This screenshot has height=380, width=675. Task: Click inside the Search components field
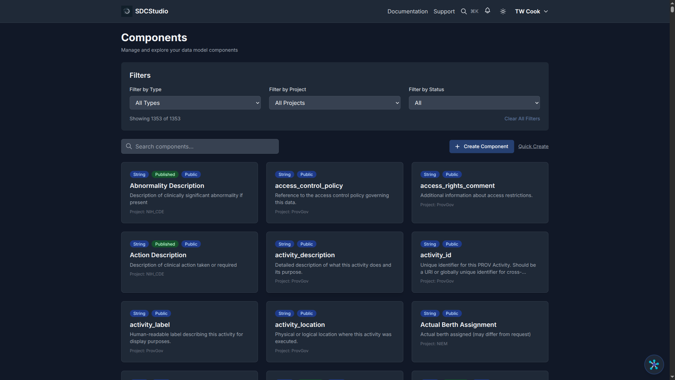tap(200, 146)
